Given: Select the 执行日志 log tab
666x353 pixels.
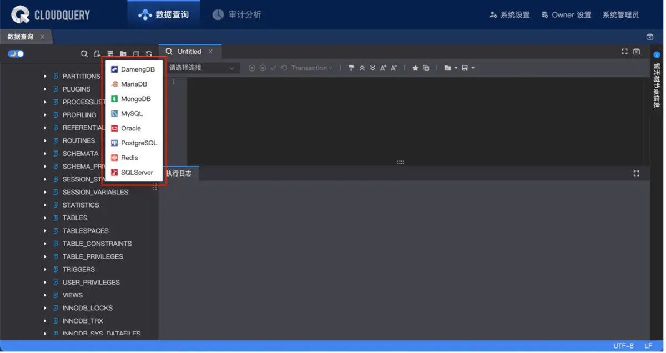Looking at the screenshot, I should click(179, 173).
